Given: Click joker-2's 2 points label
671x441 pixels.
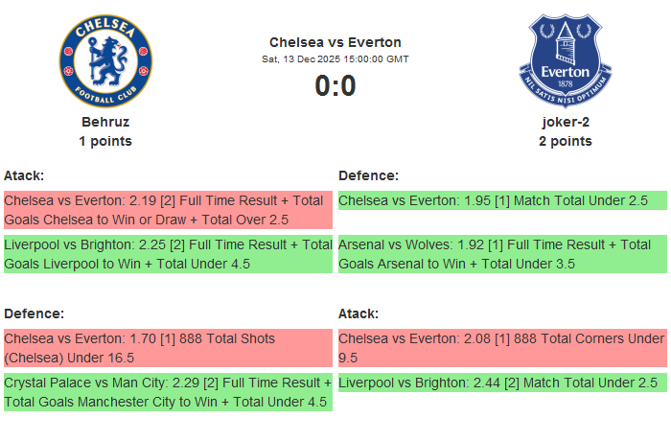Looking at the screenshot, I should 565,141.
